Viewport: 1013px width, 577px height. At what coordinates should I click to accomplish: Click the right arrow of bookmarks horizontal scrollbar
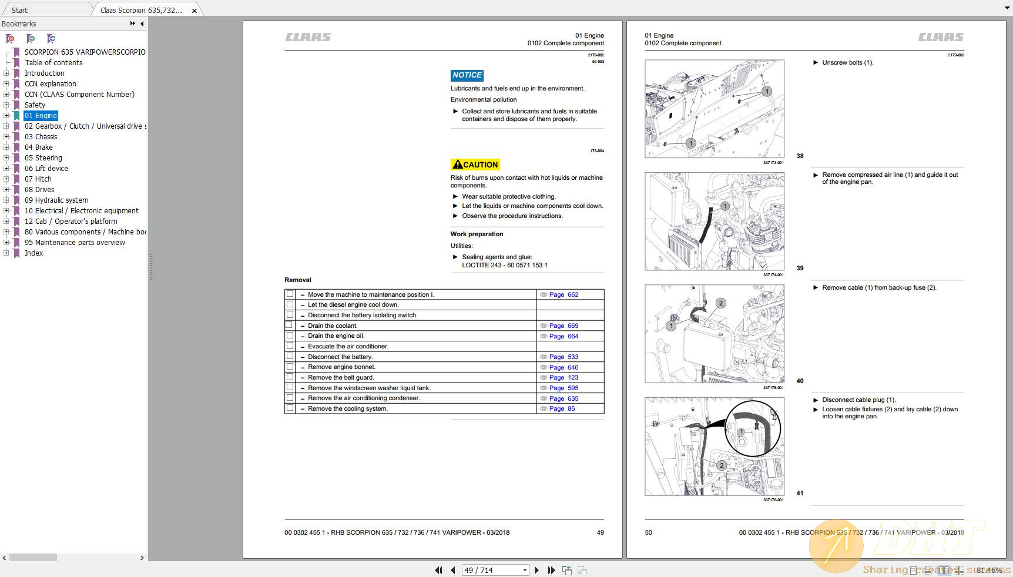click(142, 558)
